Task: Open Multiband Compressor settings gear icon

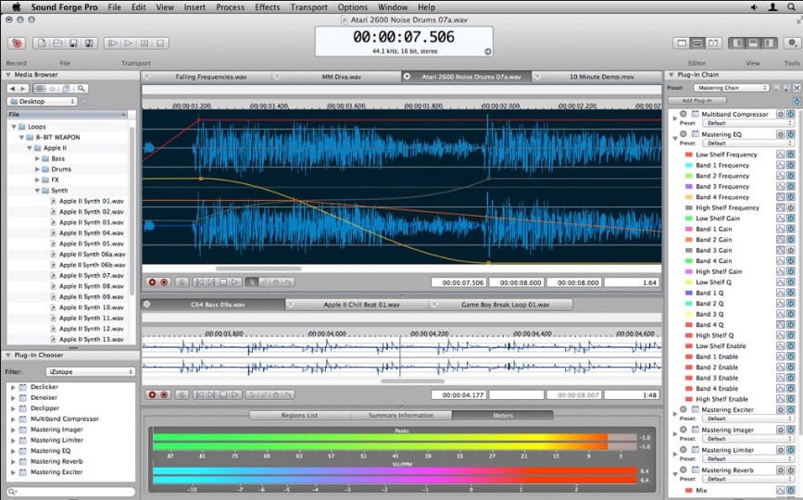Action: pyautogui.click(x=779, y=114)
